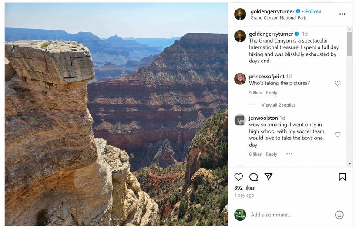The image size is (359, 229).
Task: Follow goldengerryturner
Action: (x=313, y=11)
